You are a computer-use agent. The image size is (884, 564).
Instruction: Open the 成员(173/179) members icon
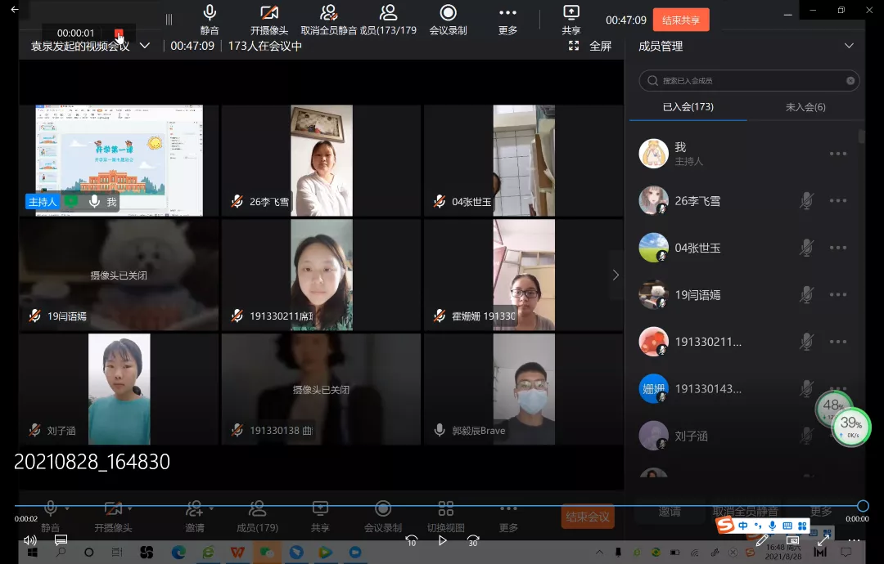point(388,13)
